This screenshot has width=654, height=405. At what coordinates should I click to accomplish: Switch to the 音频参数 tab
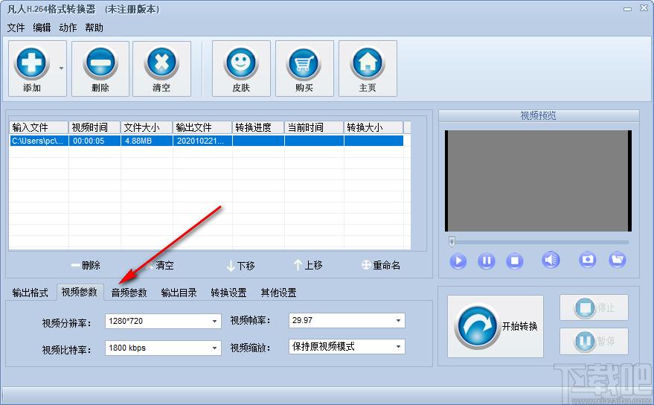[x=129, y=293]
